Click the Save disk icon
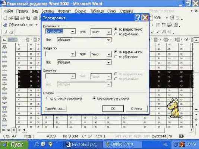 (17, 18)
